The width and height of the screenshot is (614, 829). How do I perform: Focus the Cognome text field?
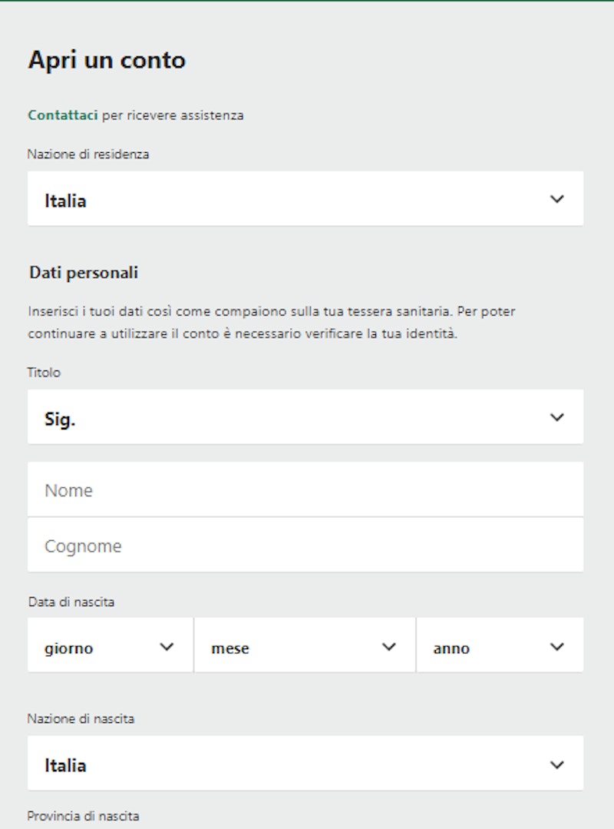click(305, 545)
